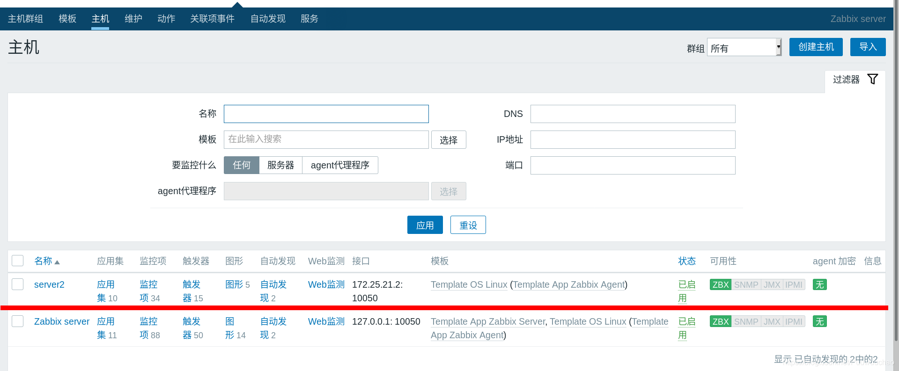Open 监控项 88 for Zabbix server
Viewport: 899px width, 371px height.
(x=148, y=328)
